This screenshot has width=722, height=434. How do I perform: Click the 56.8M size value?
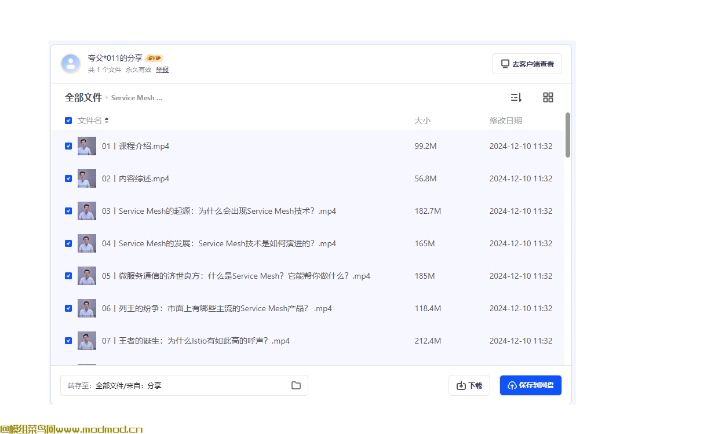pos(425,178)
